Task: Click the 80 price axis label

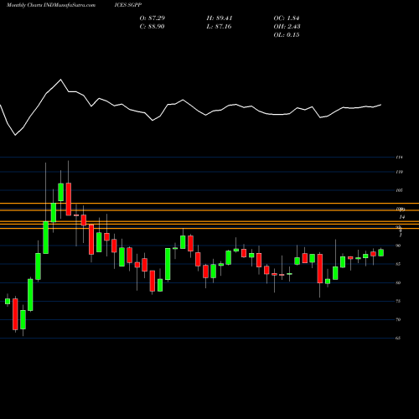Action: point(398,282)
